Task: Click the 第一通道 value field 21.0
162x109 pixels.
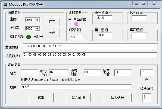Action: [104, 18]
